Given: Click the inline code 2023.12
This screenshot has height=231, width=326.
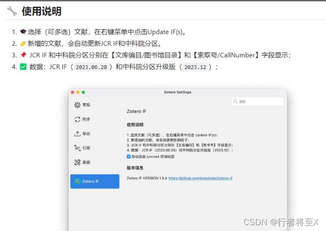Looking at the screenshot, I should tap(195, 67).
